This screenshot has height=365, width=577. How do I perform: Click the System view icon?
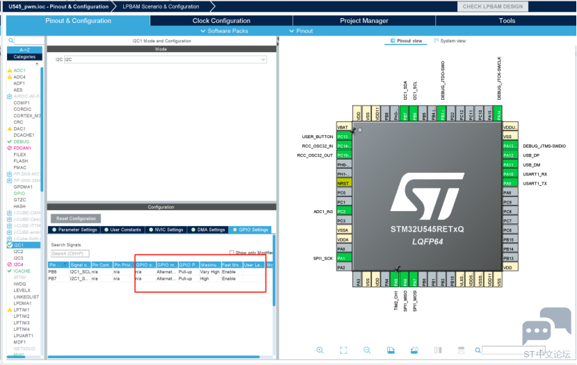436,41
